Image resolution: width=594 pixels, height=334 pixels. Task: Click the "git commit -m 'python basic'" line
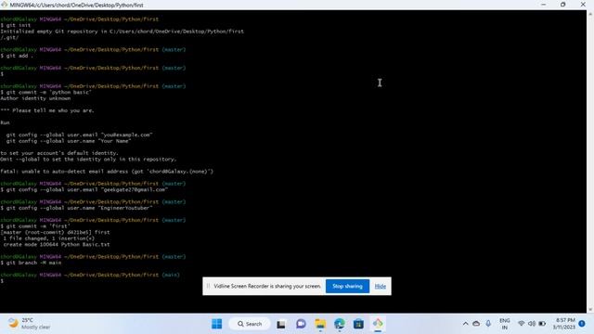point(45,92)
